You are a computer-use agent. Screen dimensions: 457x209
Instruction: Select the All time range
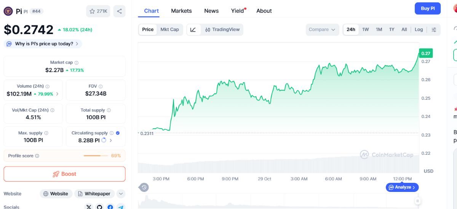tap(404, 30)
